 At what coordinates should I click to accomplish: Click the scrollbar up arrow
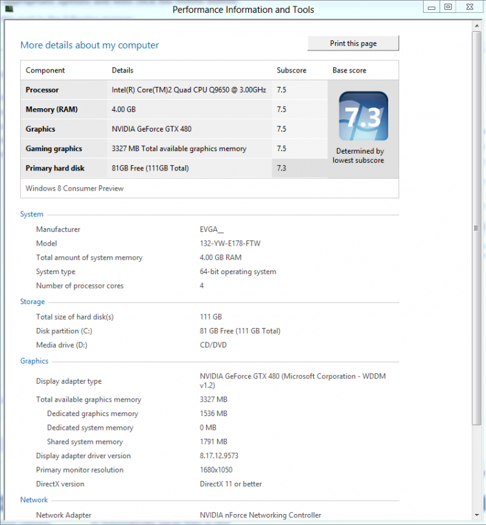click(477, 26)
